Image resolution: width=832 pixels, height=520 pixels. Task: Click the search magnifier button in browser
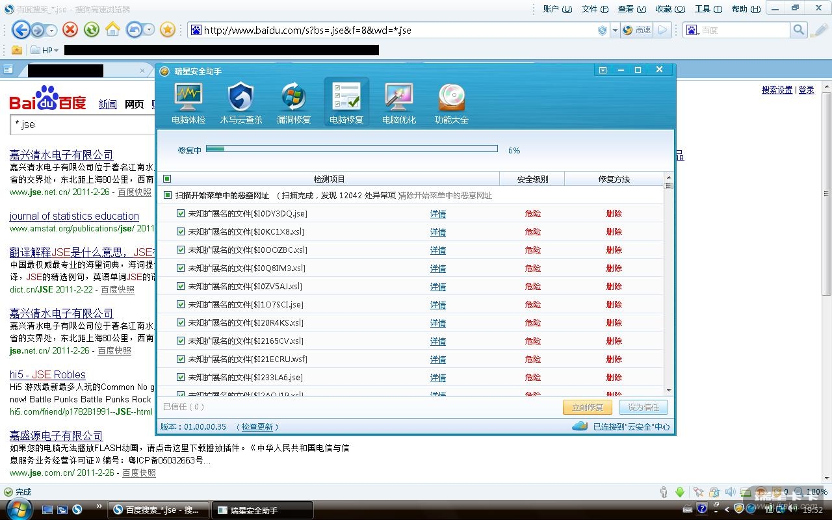point(799,30)
